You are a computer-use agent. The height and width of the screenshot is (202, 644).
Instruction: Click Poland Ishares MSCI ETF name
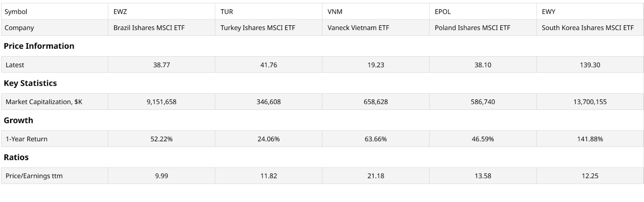(x=472, y=28)
